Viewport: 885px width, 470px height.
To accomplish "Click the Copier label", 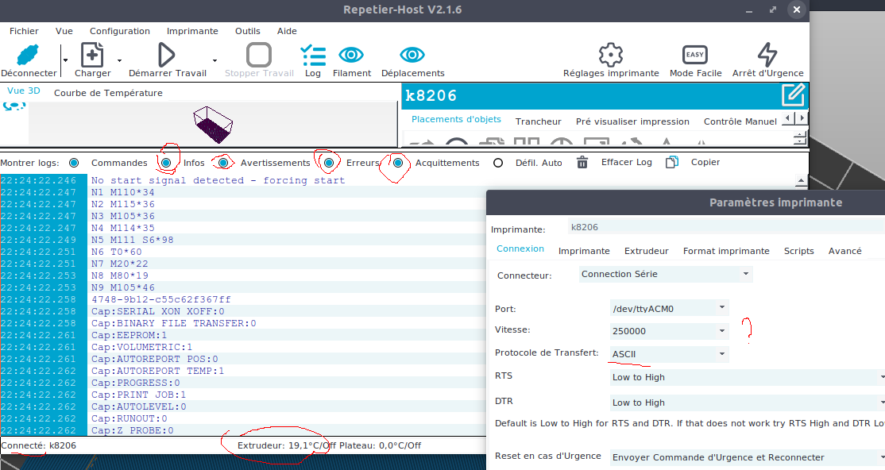I will click(705, 162).
